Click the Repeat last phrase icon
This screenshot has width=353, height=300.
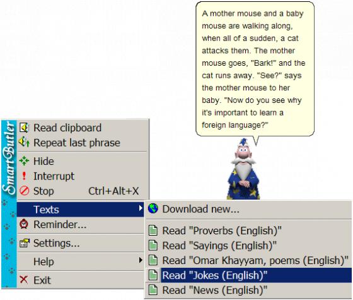coord(24,142)
